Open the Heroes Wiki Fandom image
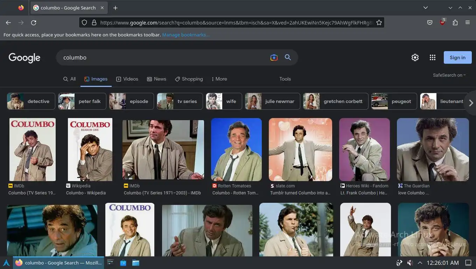 (x=364, y=150)
